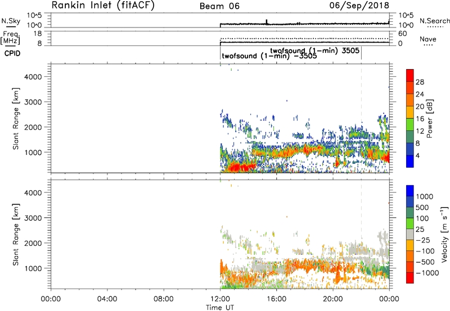
Task: Click the red swatch of Power colorbar
Action: click(x=410, y=75)
